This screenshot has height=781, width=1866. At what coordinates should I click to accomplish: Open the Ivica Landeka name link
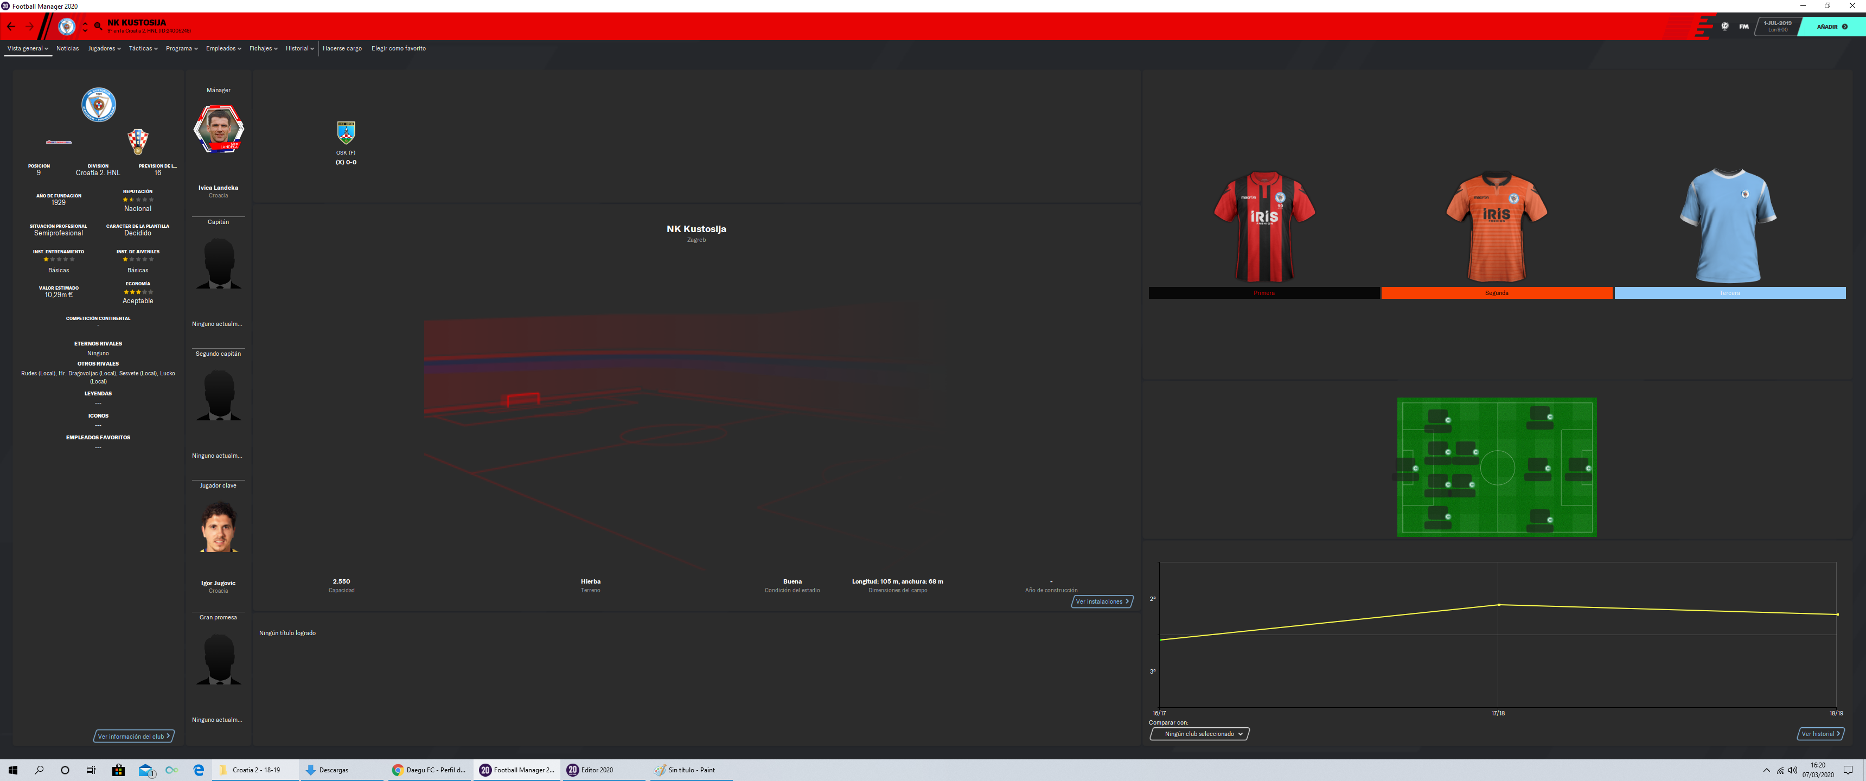click(218, 188)
